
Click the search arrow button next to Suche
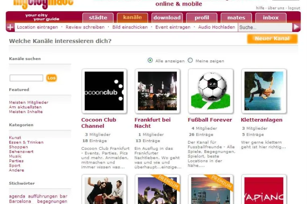click(296, 27)
